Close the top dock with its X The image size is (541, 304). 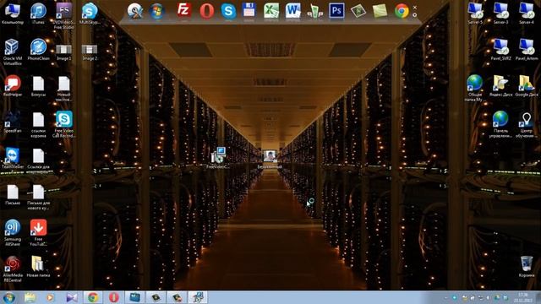click(x=415, y=8)
